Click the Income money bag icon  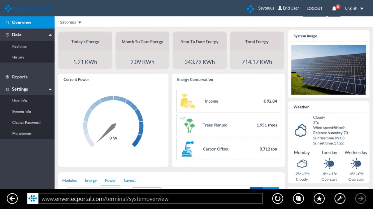click(187, 101)
